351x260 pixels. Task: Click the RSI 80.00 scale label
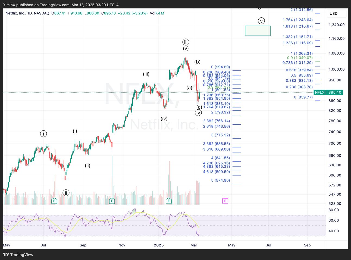[x=334, y=210]
